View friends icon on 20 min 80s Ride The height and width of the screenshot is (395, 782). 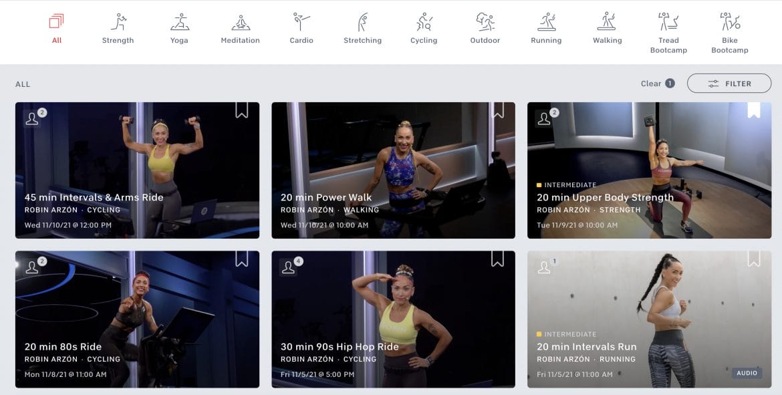point(33,268)
